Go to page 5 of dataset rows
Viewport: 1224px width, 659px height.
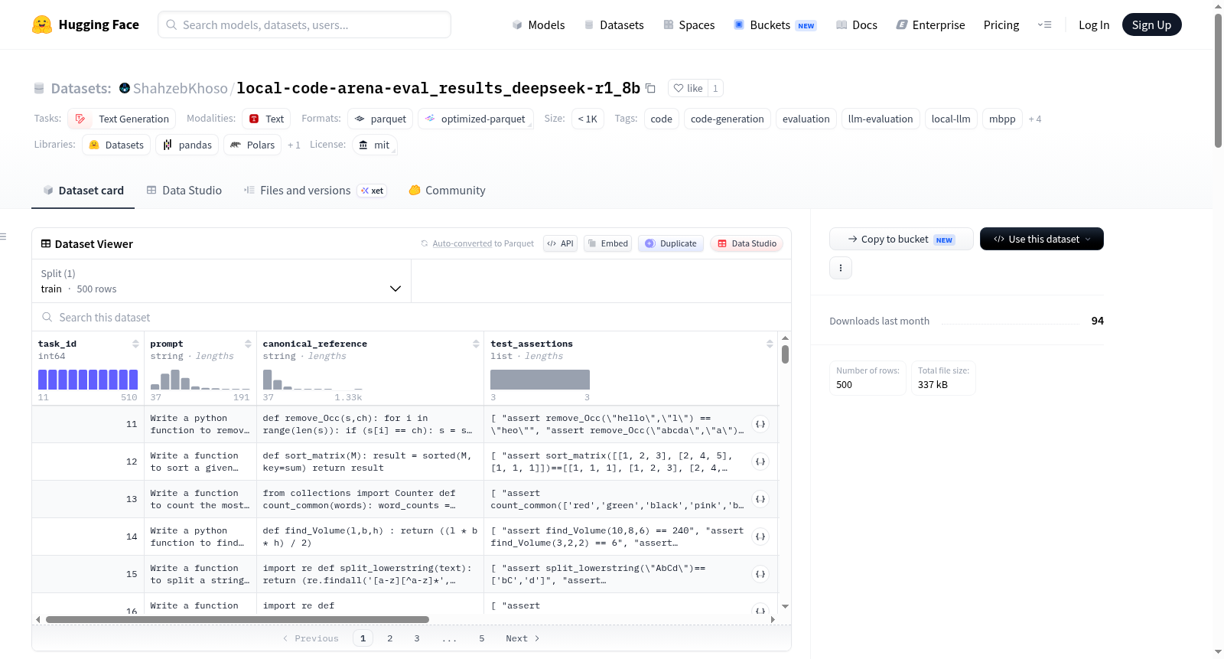[482, 638]
